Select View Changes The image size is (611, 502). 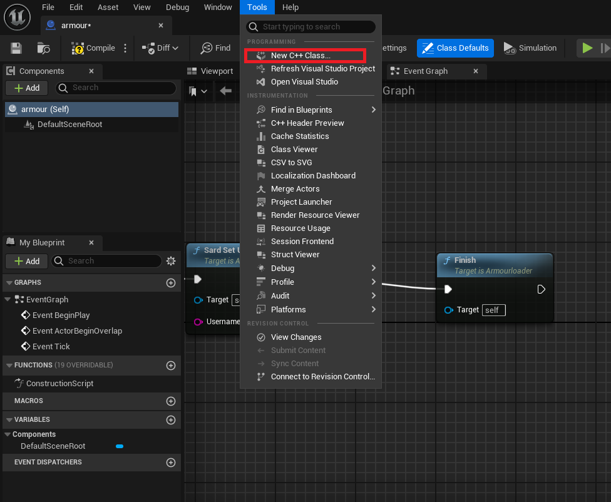click(x=311, y=337)
